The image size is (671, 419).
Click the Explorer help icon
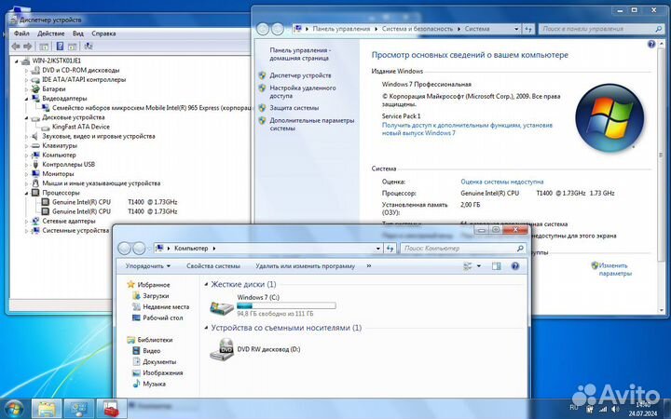click(x=515, y=266)
